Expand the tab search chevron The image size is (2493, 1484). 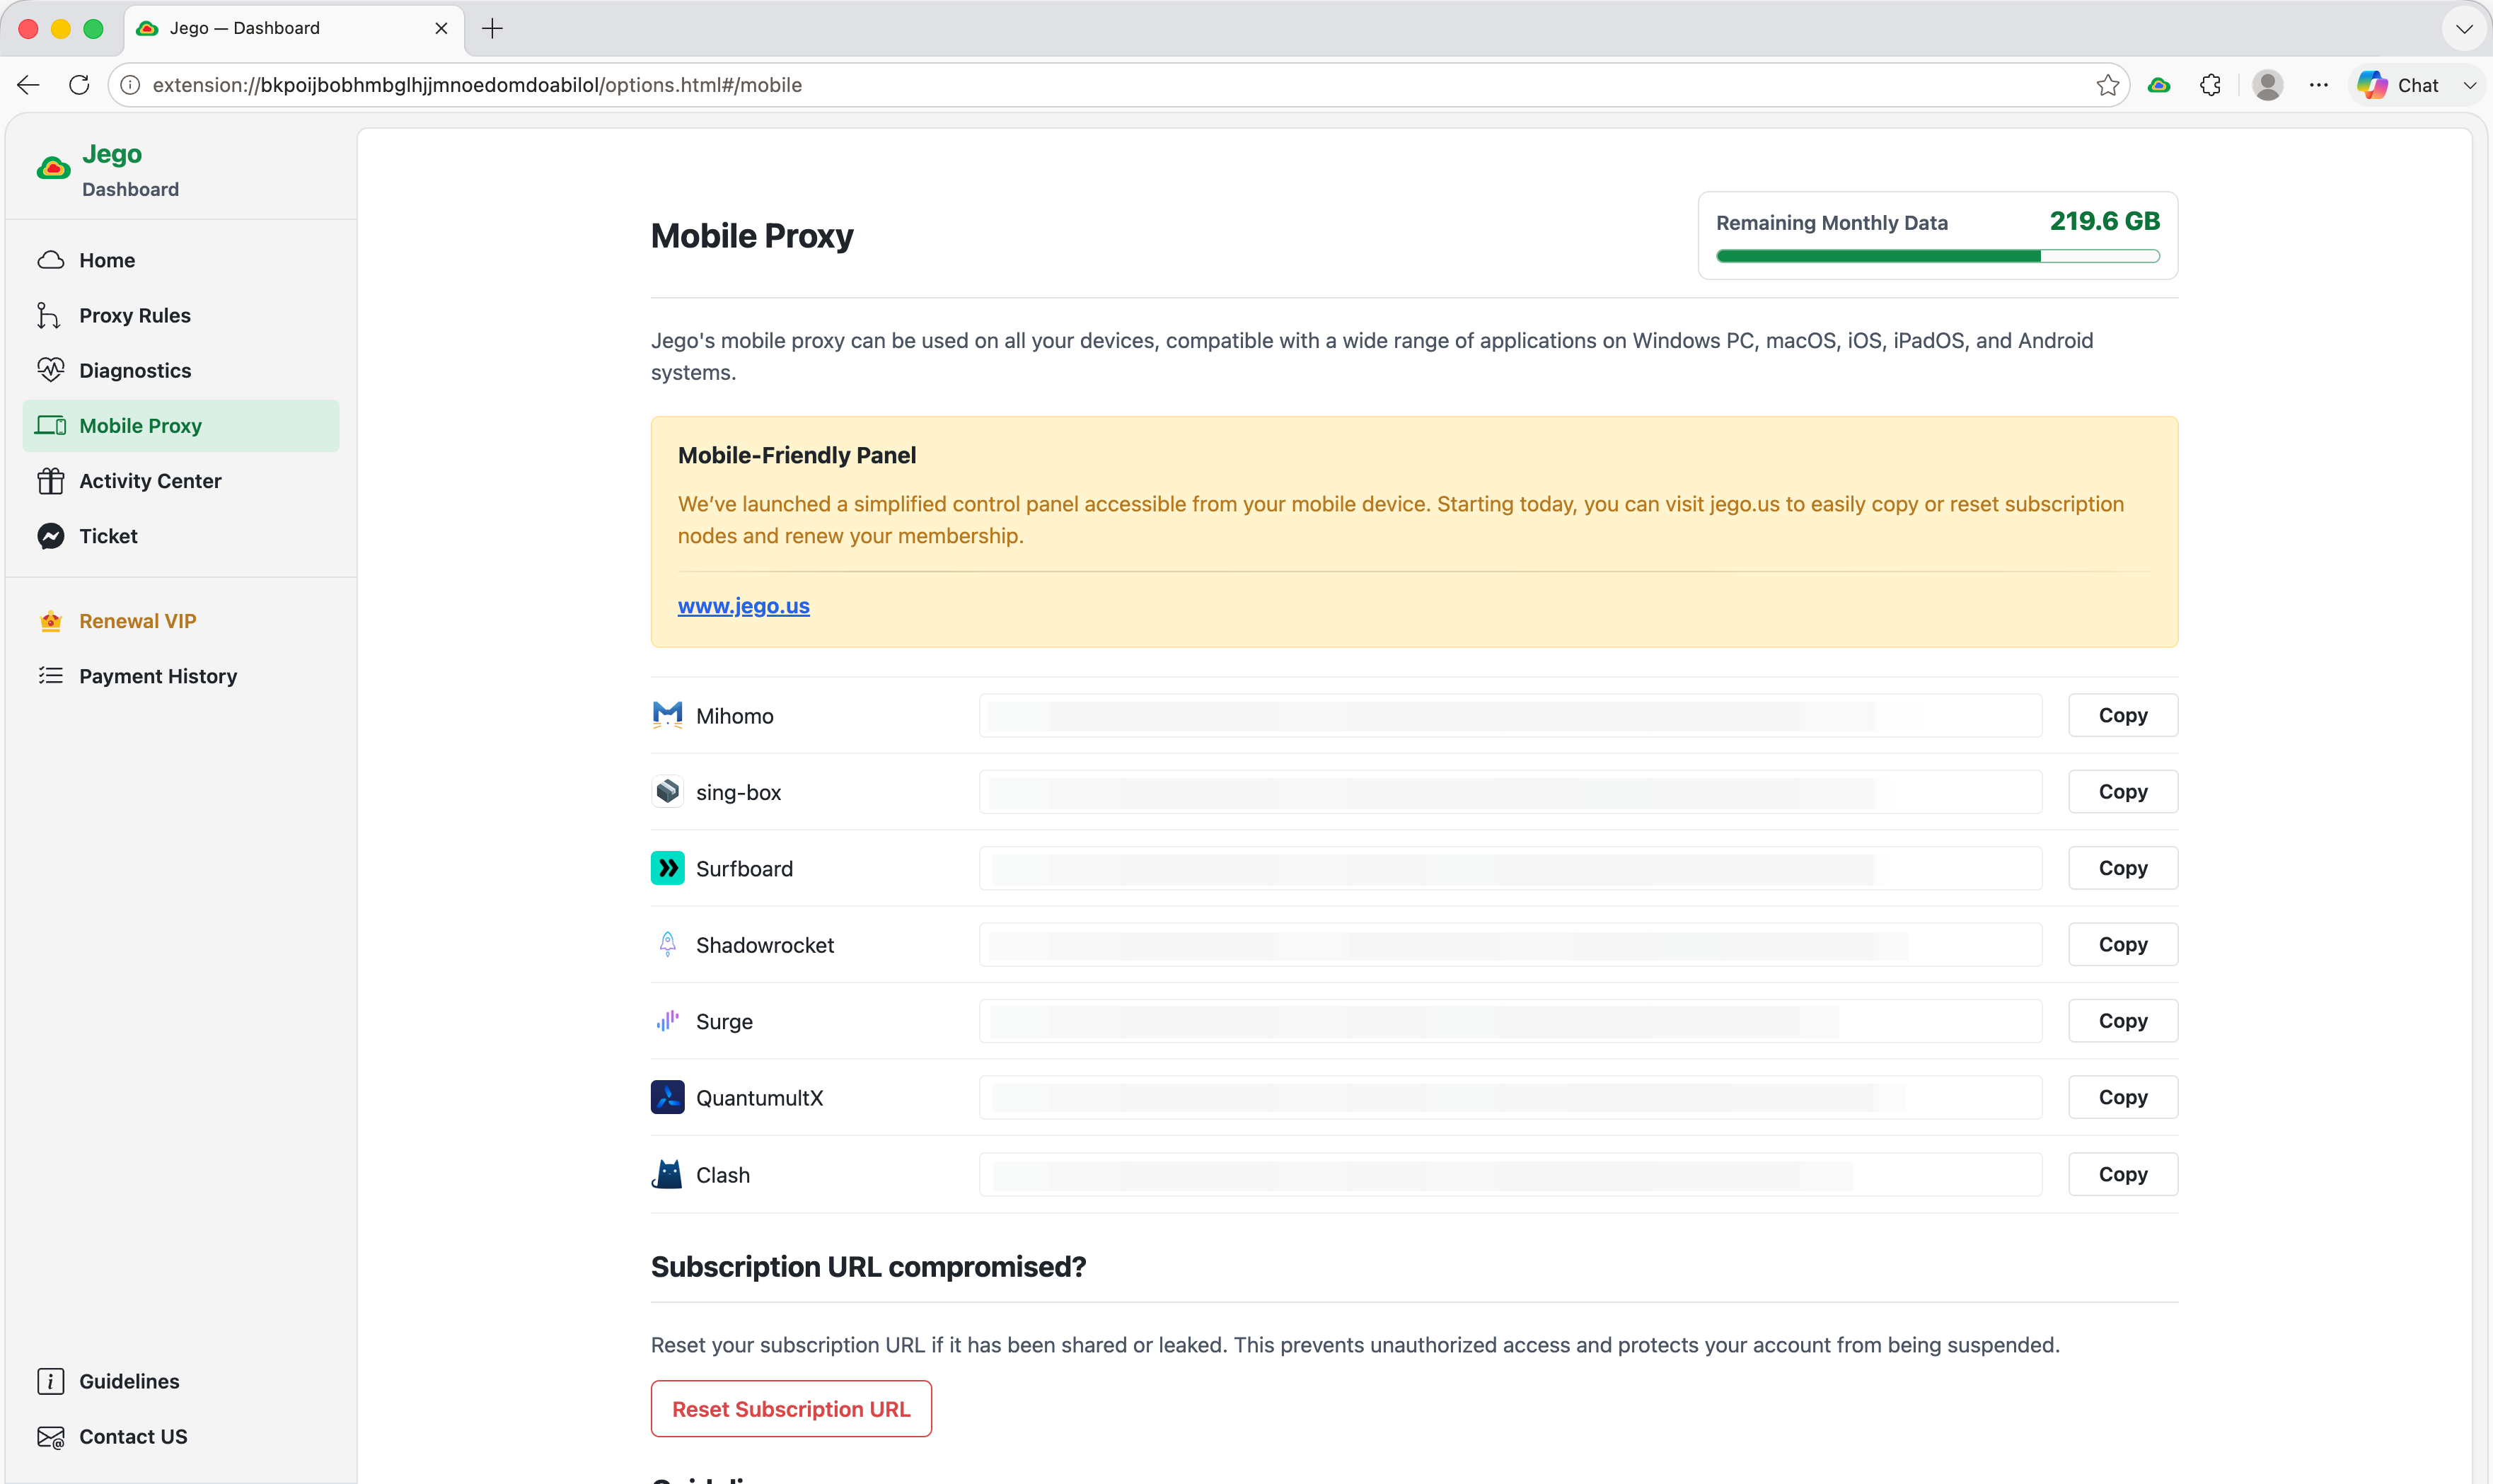(2464, 29)
